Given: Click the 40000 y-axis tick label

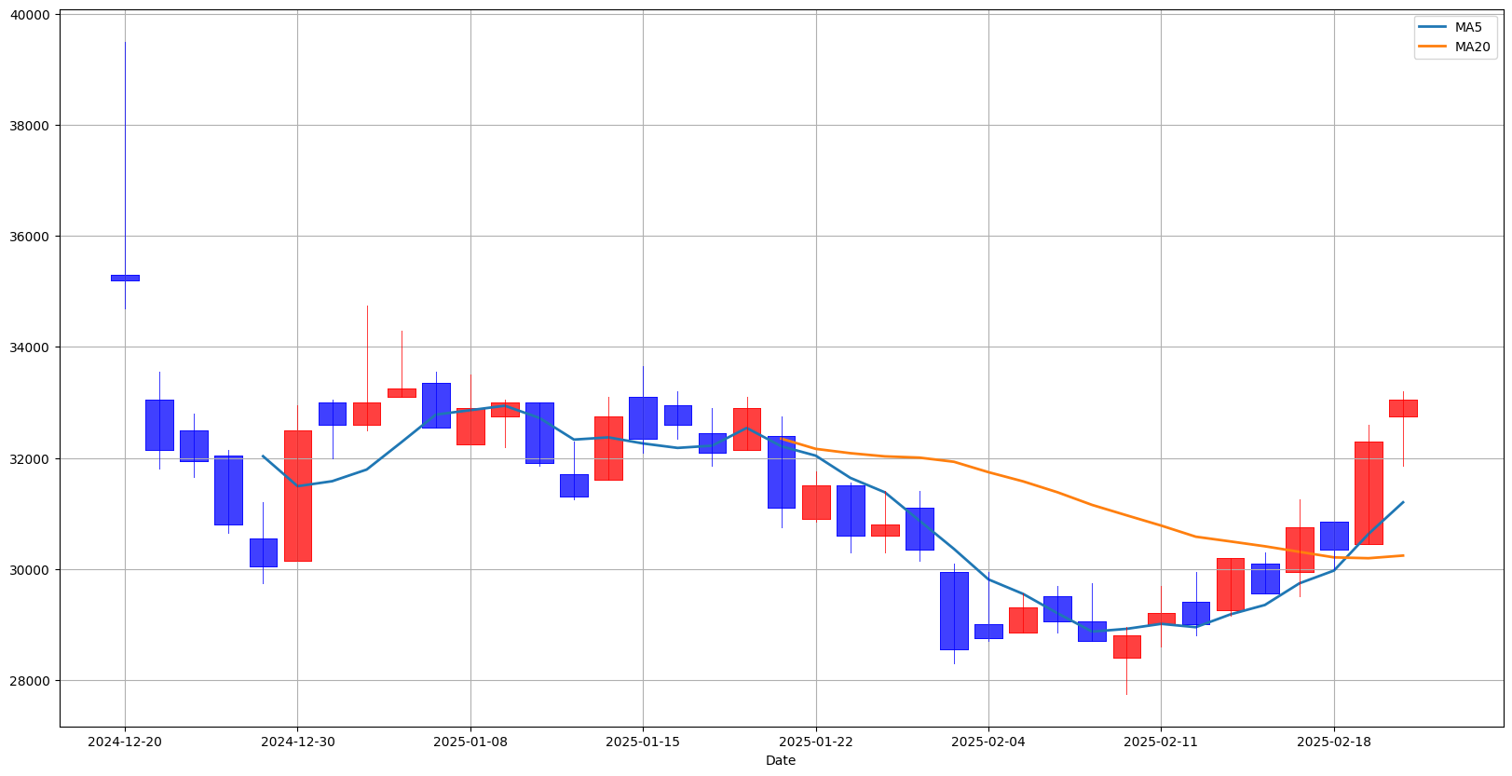Looking at the screenshot, I should pos(31,15).
